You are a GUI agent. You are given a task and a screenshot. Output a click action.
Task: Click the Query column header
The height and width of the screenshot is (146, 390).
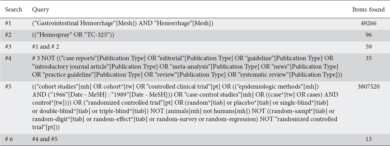[40, 10]
